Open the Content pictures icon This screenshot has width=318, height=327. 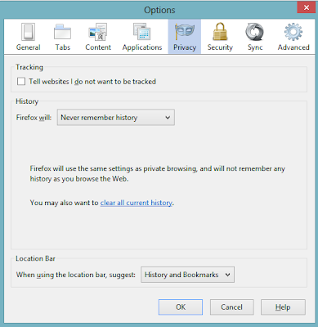(x=98, y=32)
